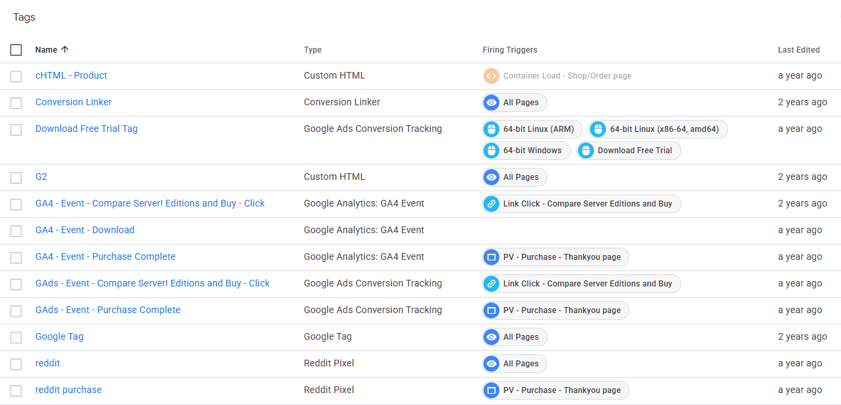Image resolution: width=841 pixels, height=405 pixels.
Task: Select the checkbox for G2 tag
Action: [x=16, y=177]
